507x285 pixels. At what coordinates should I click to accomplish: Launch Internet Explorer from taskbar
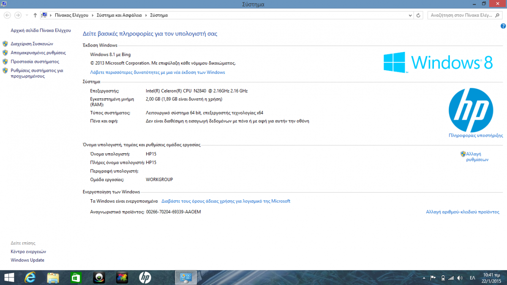tap(30, 277)
